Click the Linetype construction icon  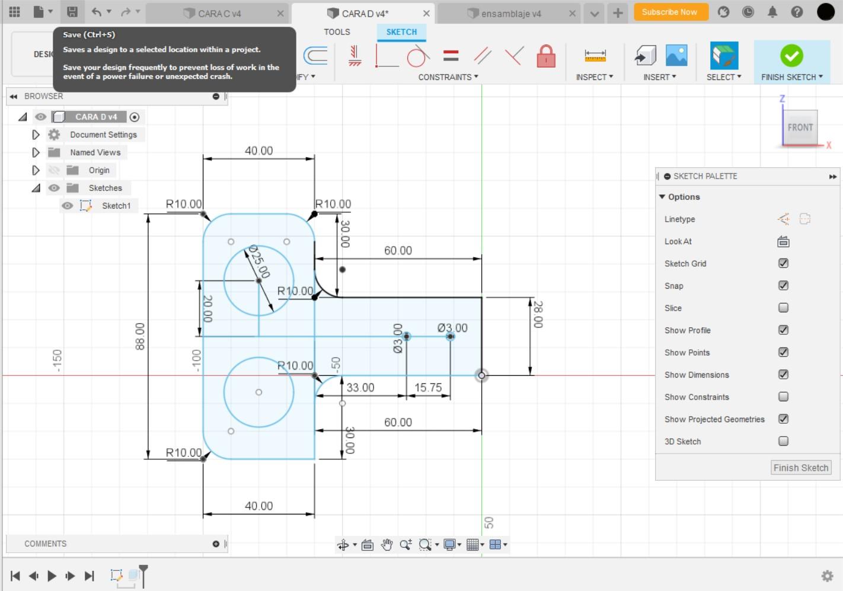coord(783,219)
